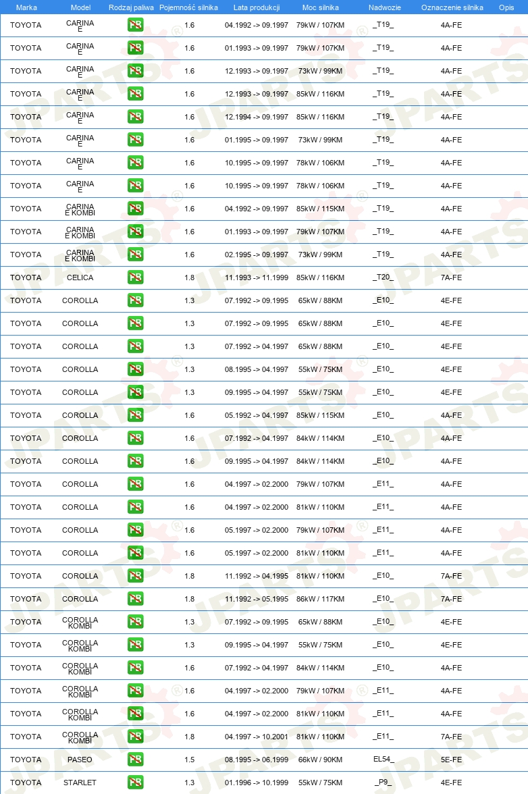Click production years 02.1995 -> 09.1997
The height and width of the screenshot is (794, 528).
pos(257,255)
